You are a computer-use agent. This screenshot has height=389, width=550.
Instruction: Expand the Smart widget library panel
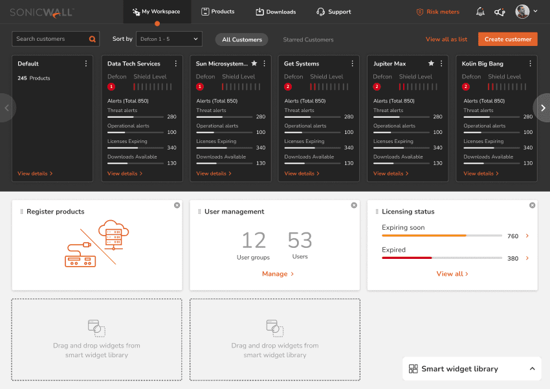532,369
